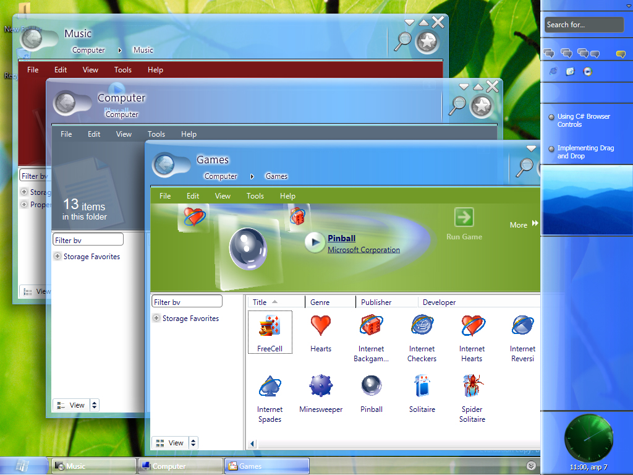Select Internet Backgammon icon
This screenshot has height=475, width=633.
coord(371,325)
